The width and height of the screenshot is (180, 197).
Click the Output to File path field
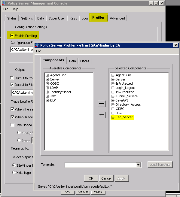(x=23, y=92)
